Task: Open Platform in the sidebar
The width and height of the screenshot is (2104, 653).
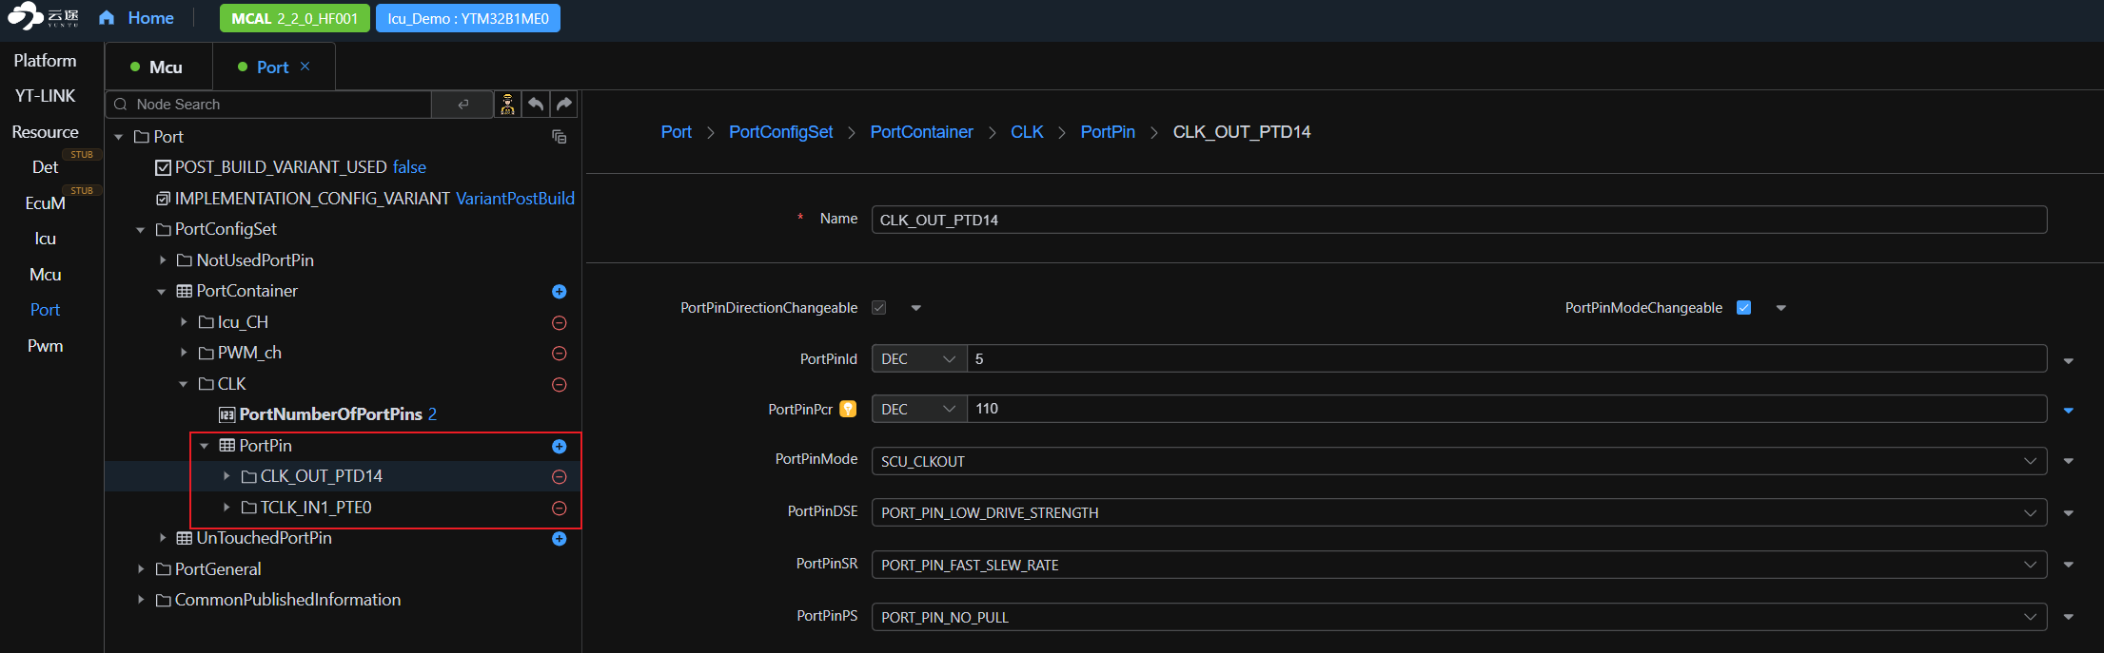Action: click(45, 61)
